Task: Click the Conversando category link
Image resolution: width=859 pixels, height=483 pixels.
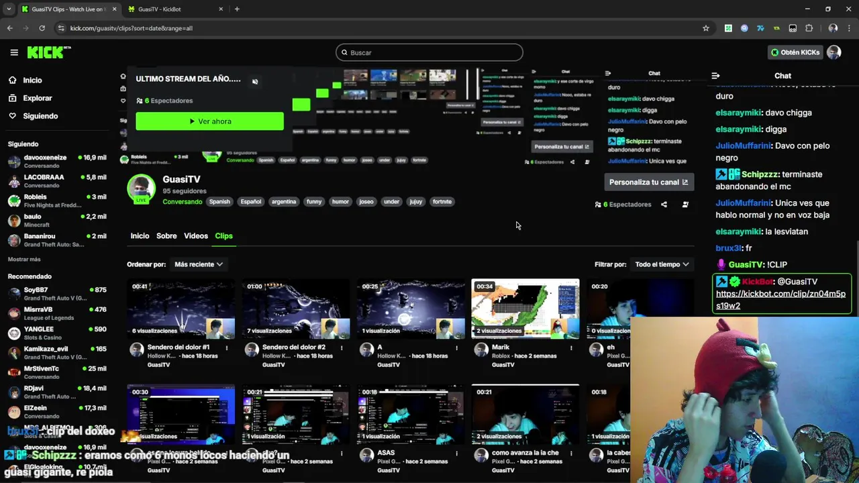Action: [182, 202]
